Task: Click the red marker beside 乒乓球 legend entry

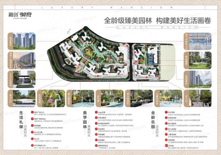Action: pyautogui.click(x=166, y=146)
